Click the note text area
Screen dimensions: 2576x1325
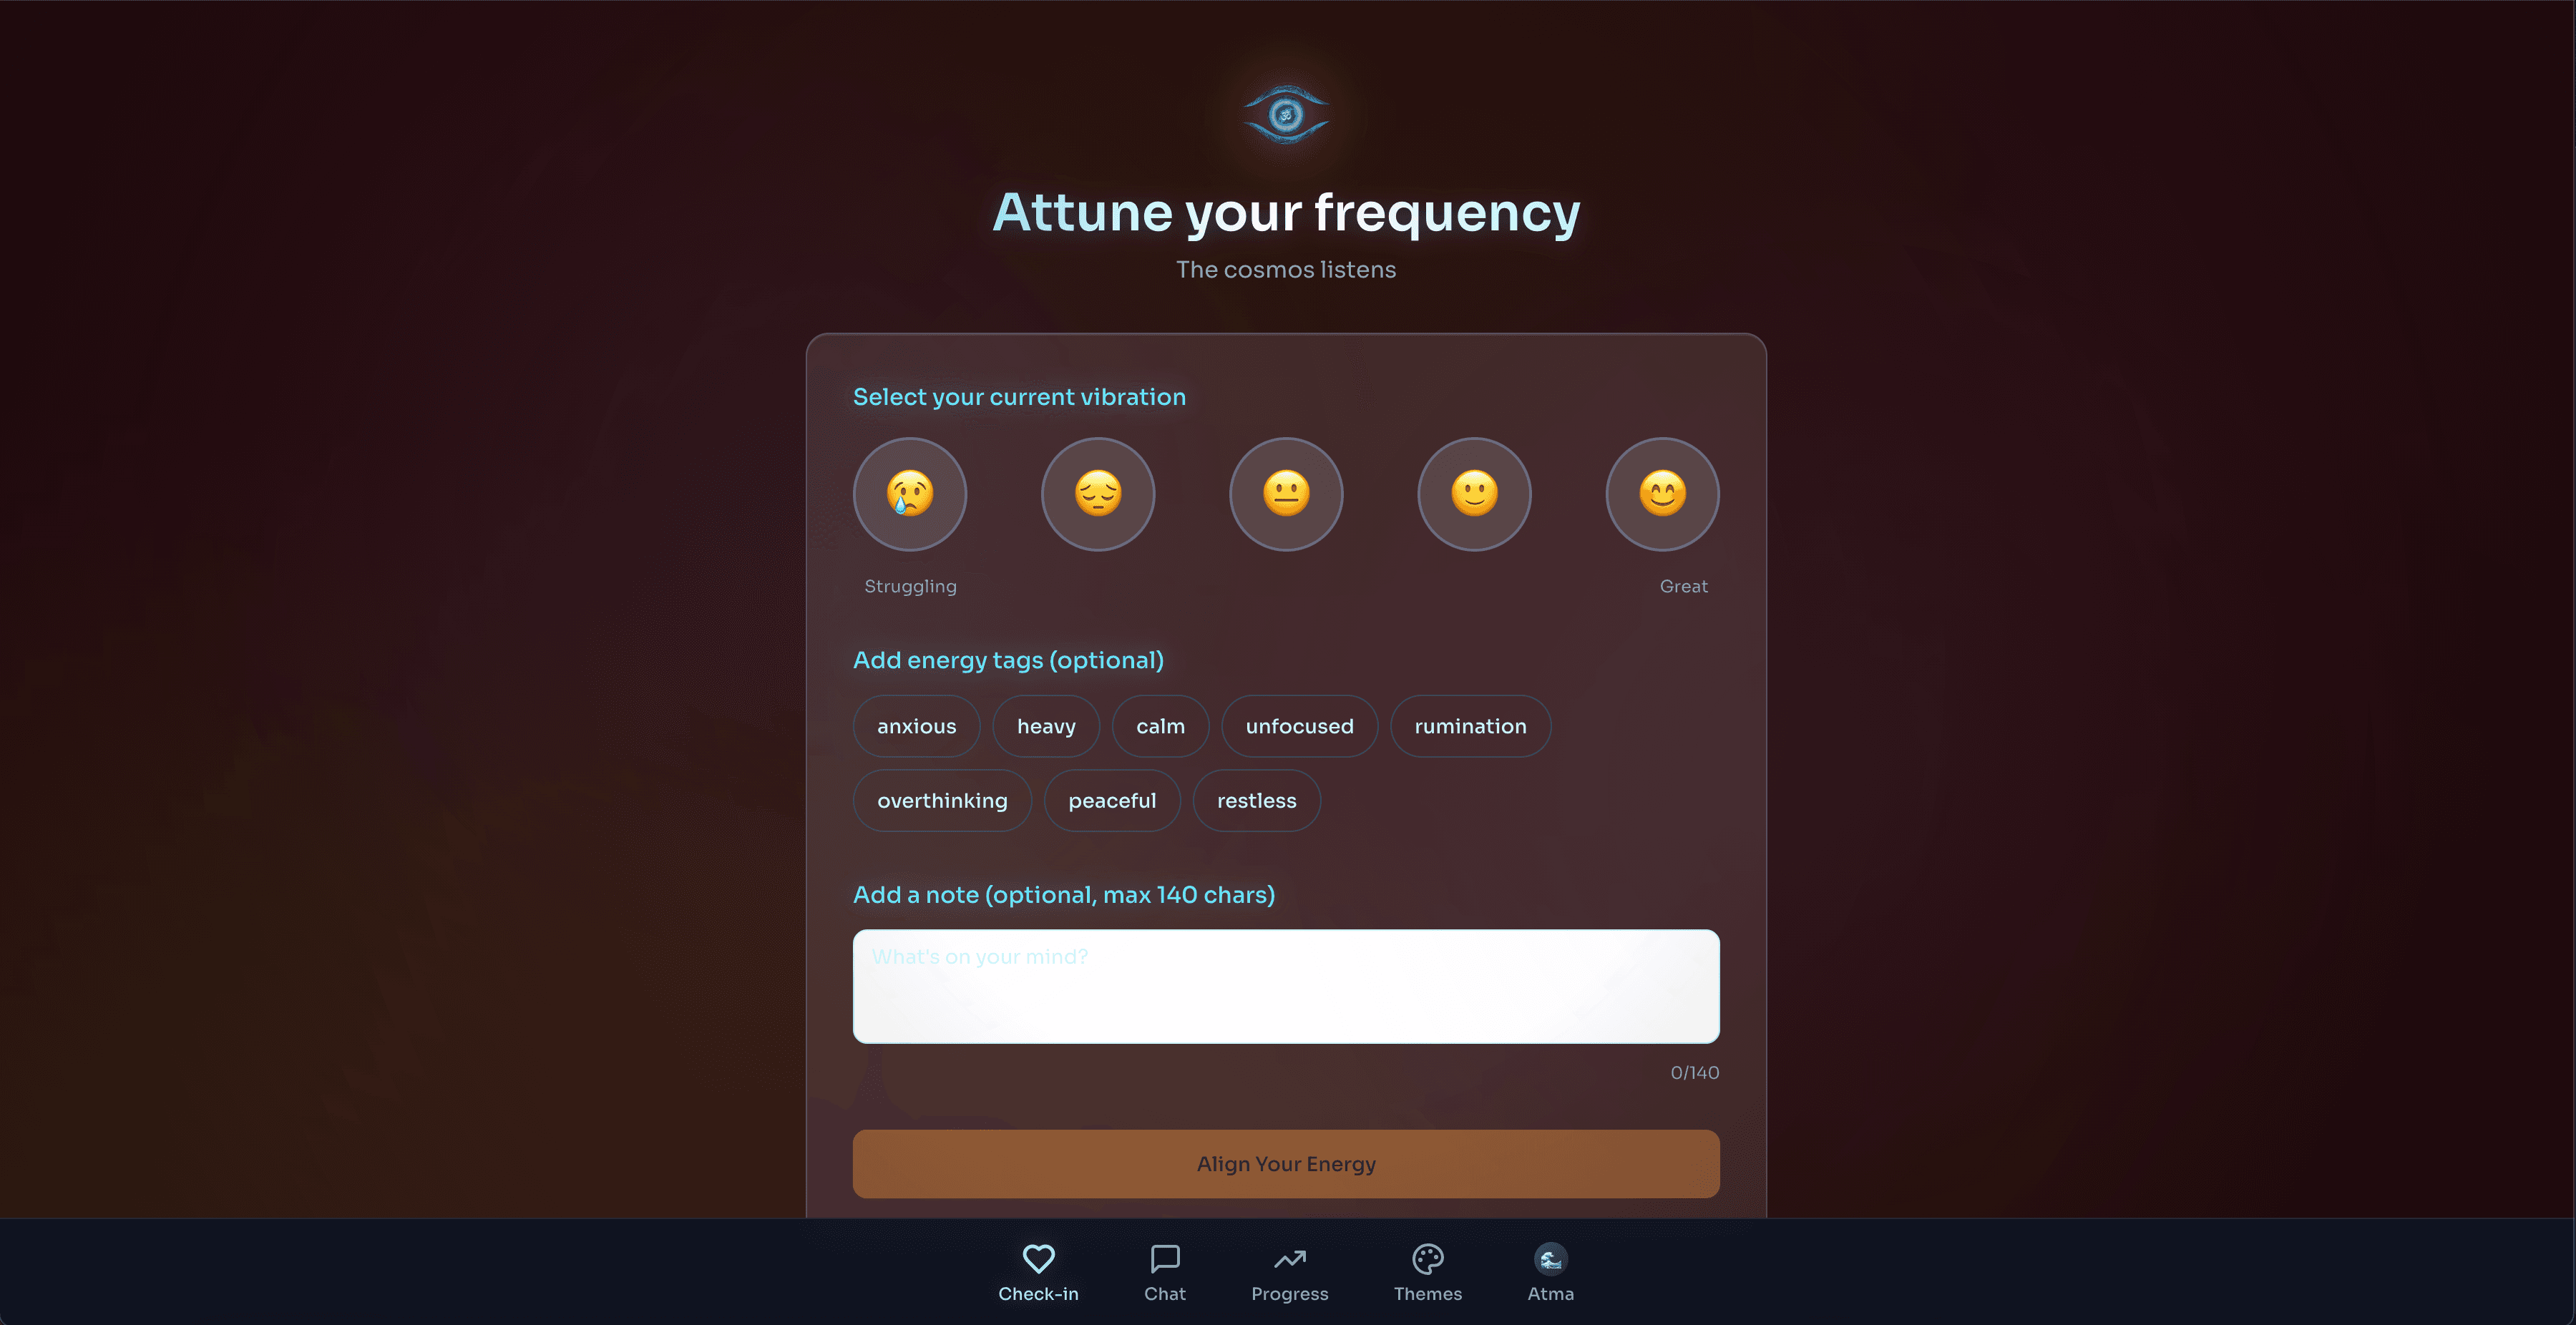pos(1286,986)
